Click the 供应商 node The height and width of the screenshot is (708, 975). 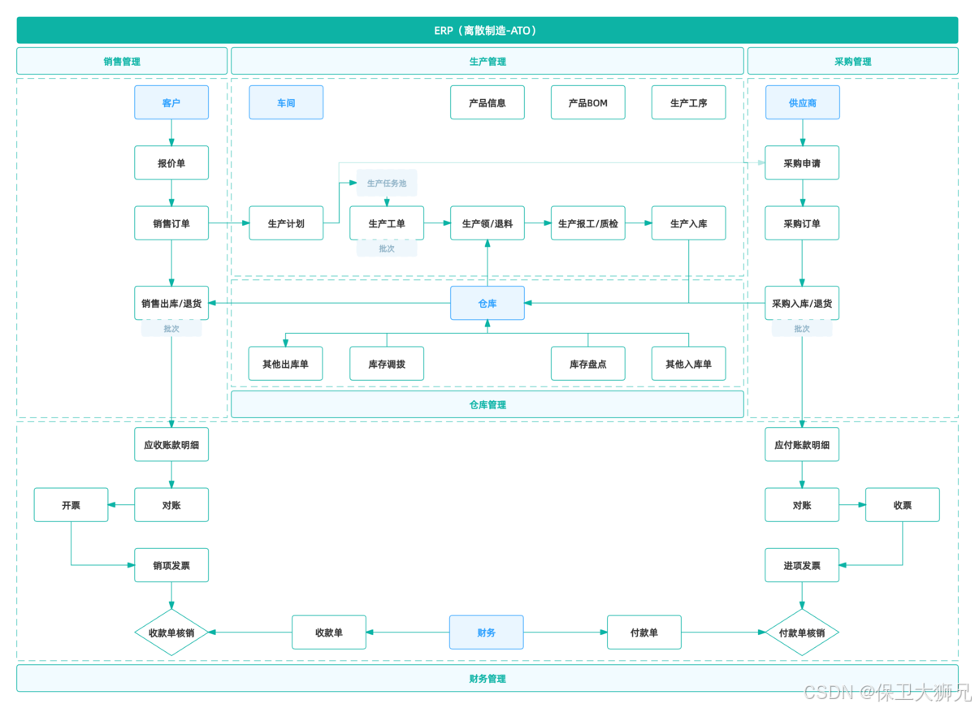point(803,103)
